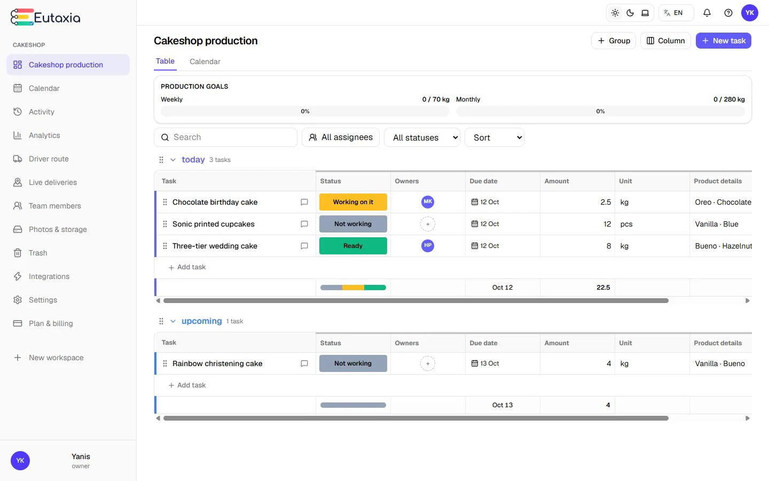This screenshot has width=769, height=481.
Task: Collapse the upcoming group chevron
Action: tap(173, 321)
